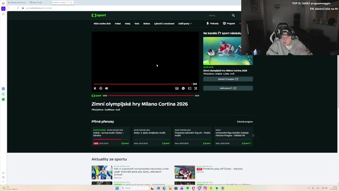Open Microsoft Edge from taskbar

click(x=164, y=188)
